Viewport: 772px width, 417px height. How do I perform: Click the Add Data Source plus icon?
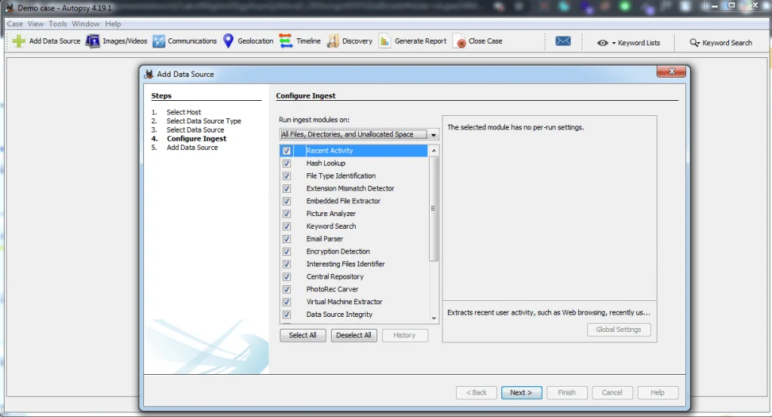pos(19,41)
